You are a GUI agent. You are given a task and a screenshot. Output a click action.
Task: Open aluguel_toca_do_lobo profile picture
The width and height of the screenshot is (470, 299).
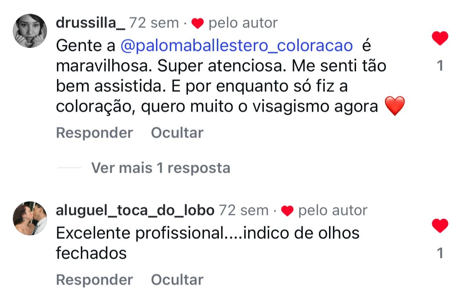pyautogui.click(x=30, y=218)
